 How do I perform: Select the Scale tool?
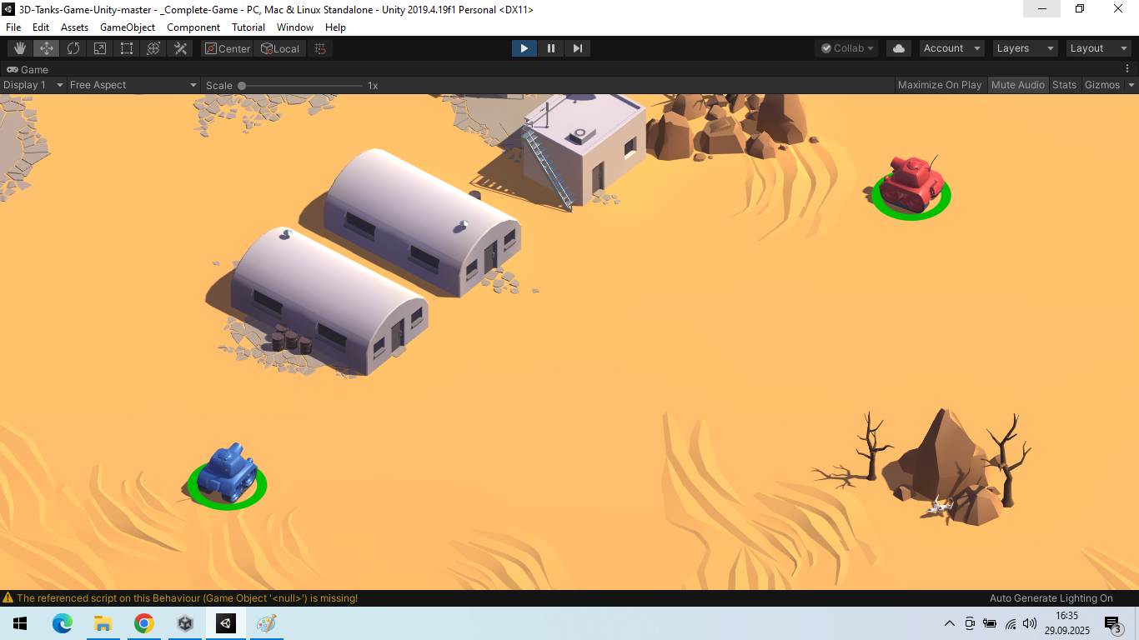tap(100, 48)
